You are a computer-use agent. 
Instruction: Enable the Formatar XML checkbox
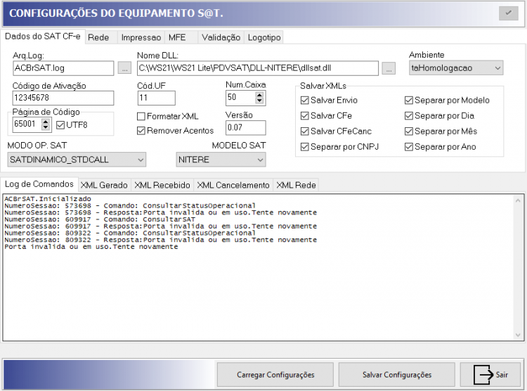click(x=168, y=116)
